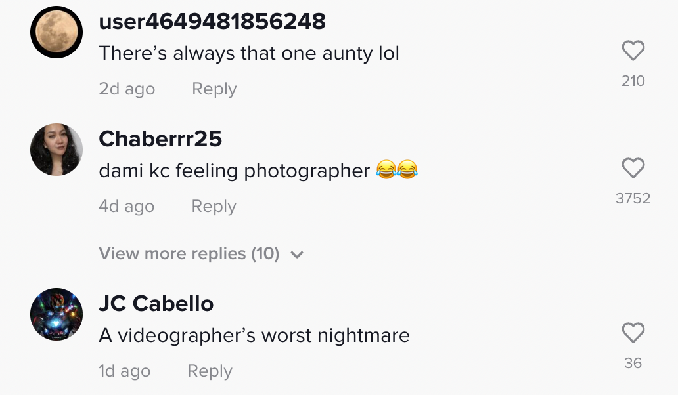Open Chaberrr25's profile photo
The image size is (678, 395).
[x=56, y=150]
